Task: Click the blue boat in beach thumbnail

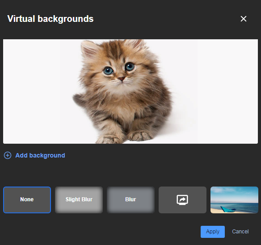Action: (228, 209)
